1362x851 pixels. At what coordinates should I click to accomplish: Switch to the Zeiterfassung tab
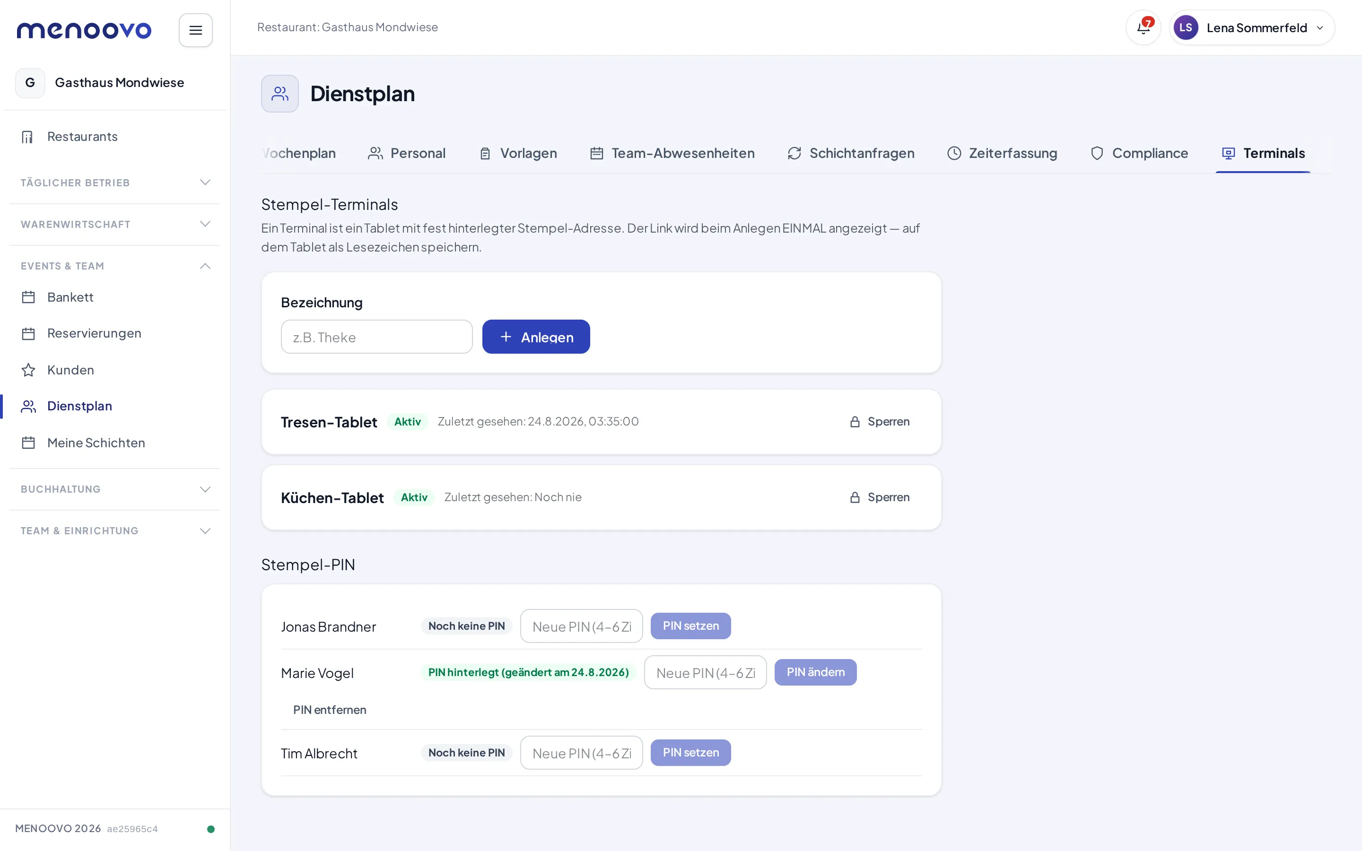tap(1003, 153)
